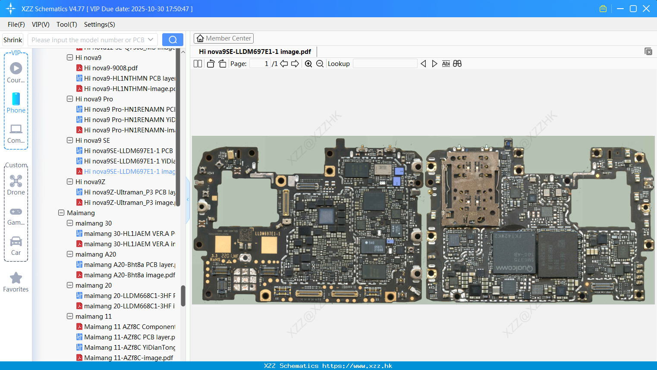Collapse the maimang 11 folder

click(x=70, y=316)
